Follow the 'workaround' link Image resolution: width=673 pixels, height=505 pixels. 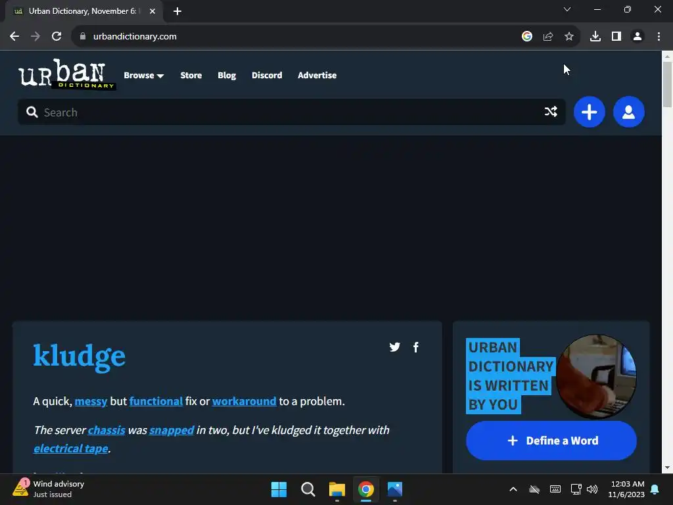pyautogui.click(x=244, y=401)
